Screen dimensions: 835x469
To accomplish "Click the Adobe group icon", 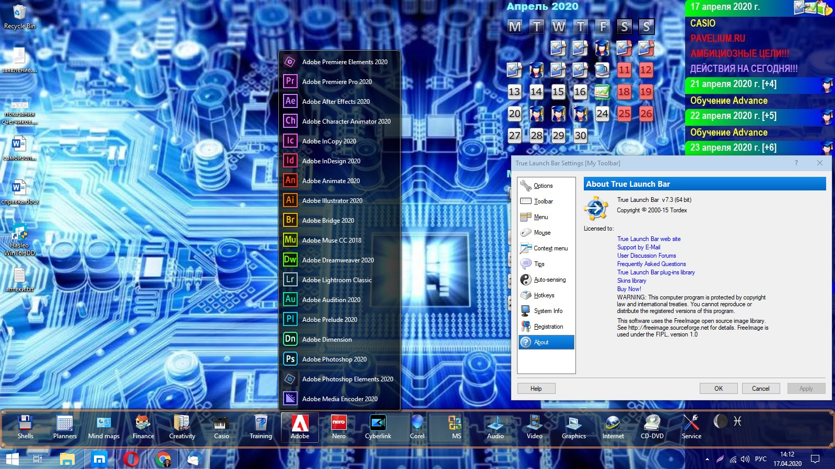I will 300,427.
